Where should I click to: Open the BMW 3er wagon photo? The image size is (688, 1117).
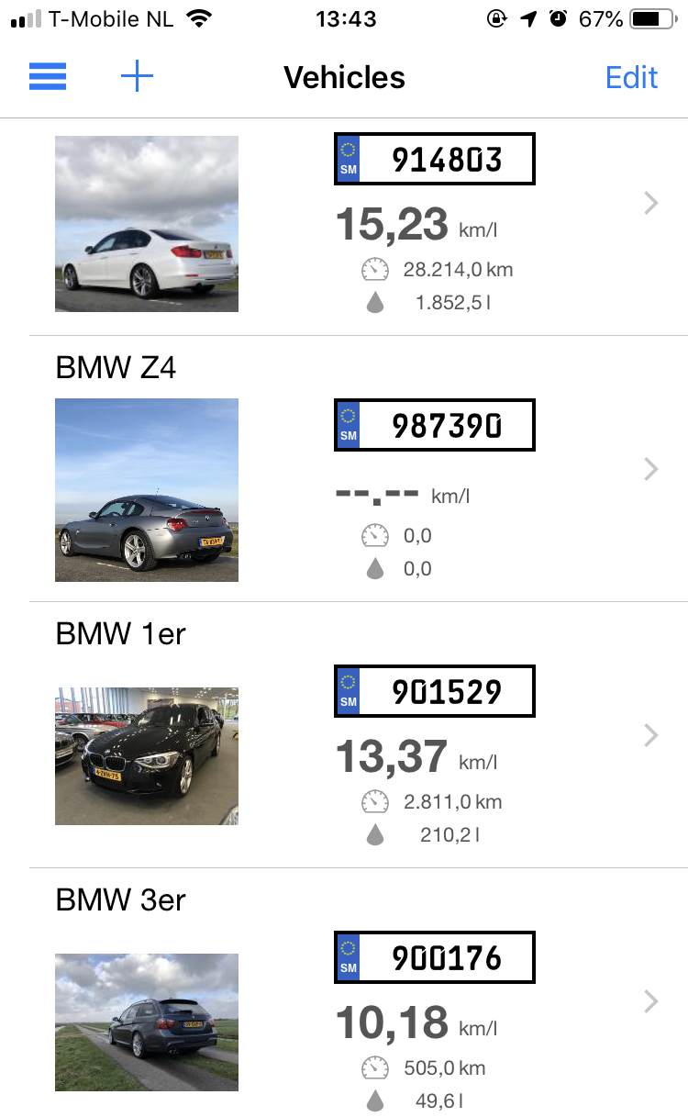(147, 1022)
